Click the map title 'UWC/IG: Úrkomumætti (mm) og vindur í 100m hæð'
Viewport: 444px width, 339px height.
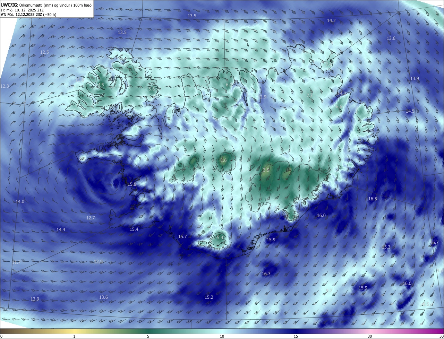(46, 5)
